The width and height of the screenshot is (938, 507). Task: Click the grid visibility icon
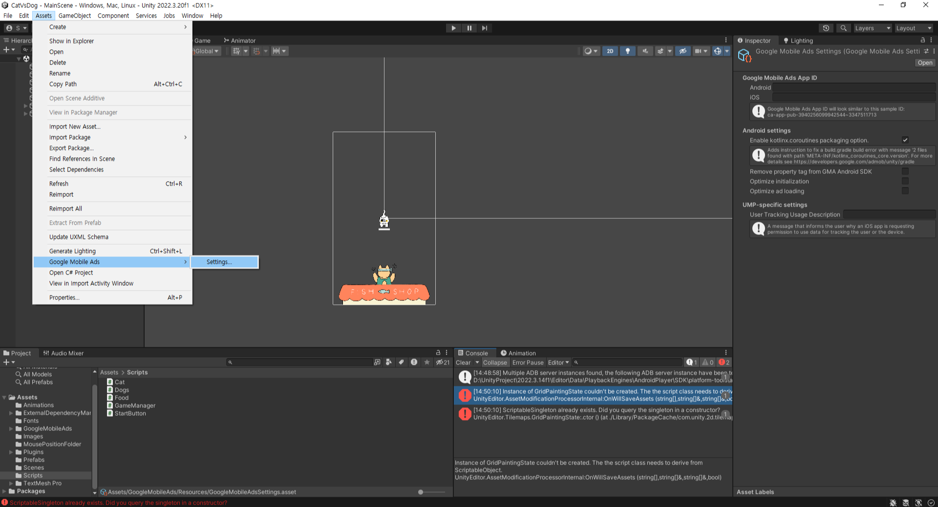(236, 51)
